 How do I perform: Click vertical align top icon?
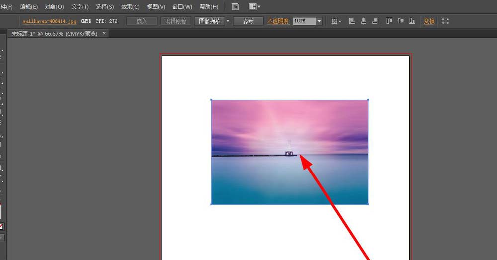click(x=389, y=21)
